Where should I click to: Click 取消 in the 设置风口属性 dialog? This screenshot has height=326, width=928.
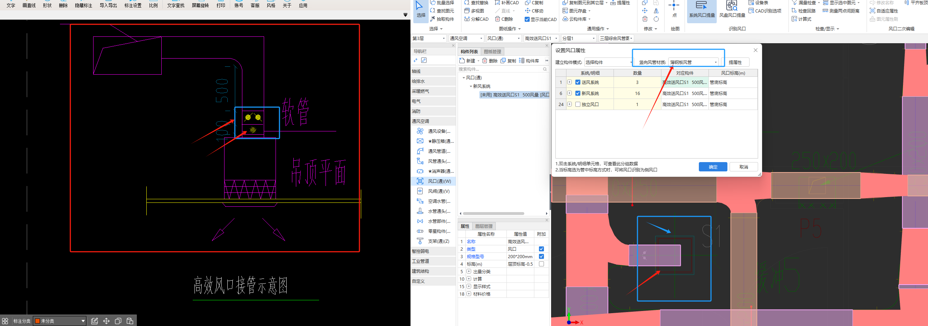743,167
